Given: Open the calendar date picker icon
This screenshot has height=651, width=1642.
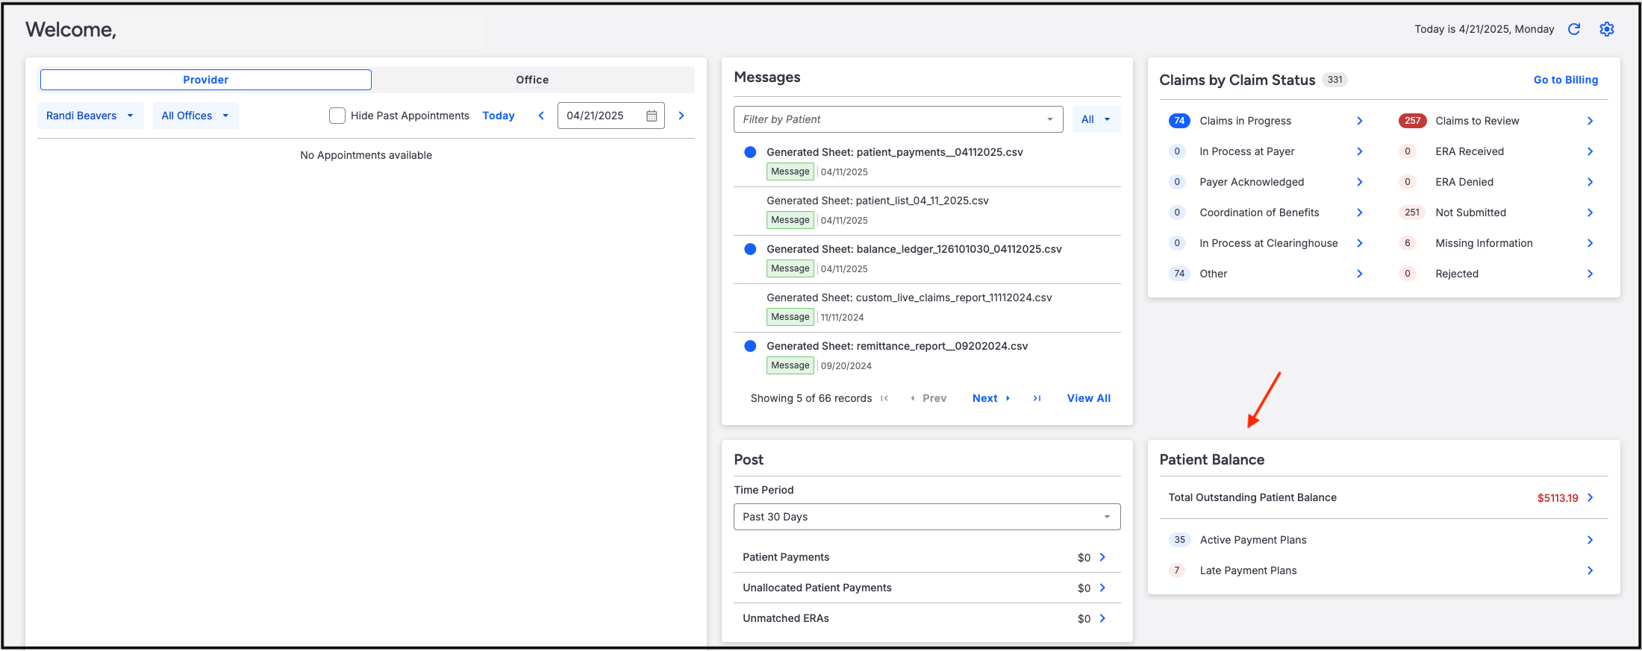Looking at the screenshot, I should point(652,116).
